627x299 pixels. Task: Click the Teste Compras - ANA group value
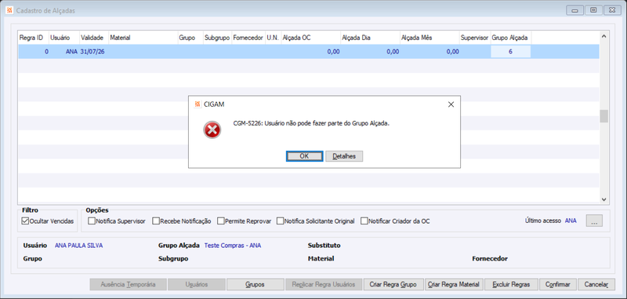233,246
